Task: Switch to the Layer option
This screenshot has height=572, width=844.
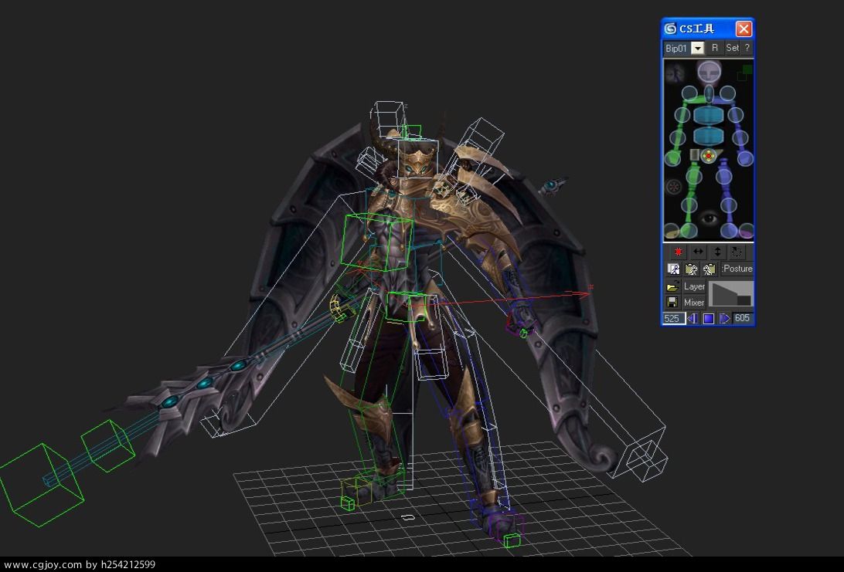Action: click(694, 286)
